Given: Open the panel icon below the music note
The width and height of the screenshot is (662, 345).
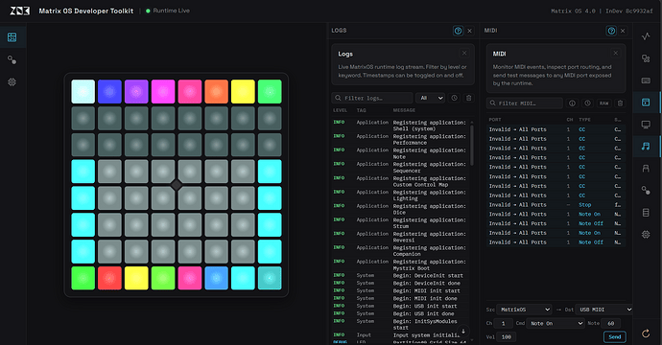Looking at the screenshot, I should pyautogui.click(x=646, y=169).
